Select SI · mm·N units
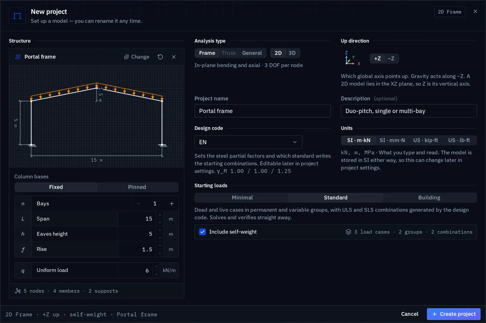486x323 pixels. click(x=392, y=140)
